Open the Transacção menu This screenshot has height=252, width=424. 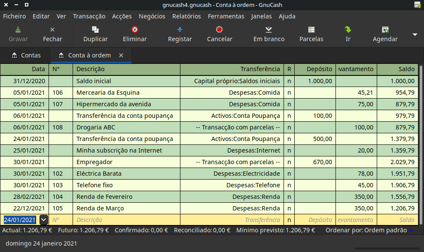[x=89, y=16]
